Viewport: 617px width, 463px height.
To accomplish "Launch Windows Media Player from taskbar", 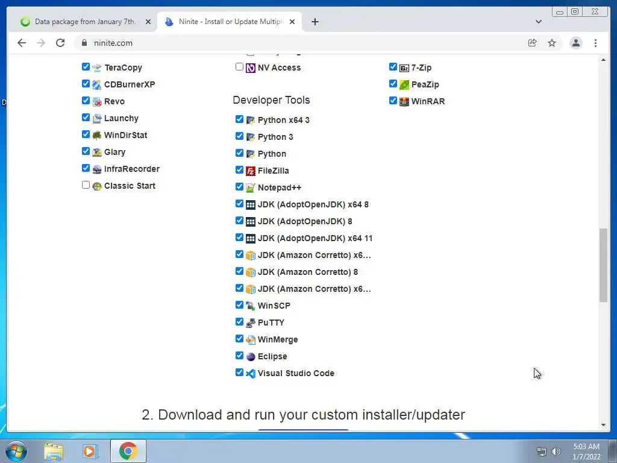I will pyautogui.click(x=89, y=452).
